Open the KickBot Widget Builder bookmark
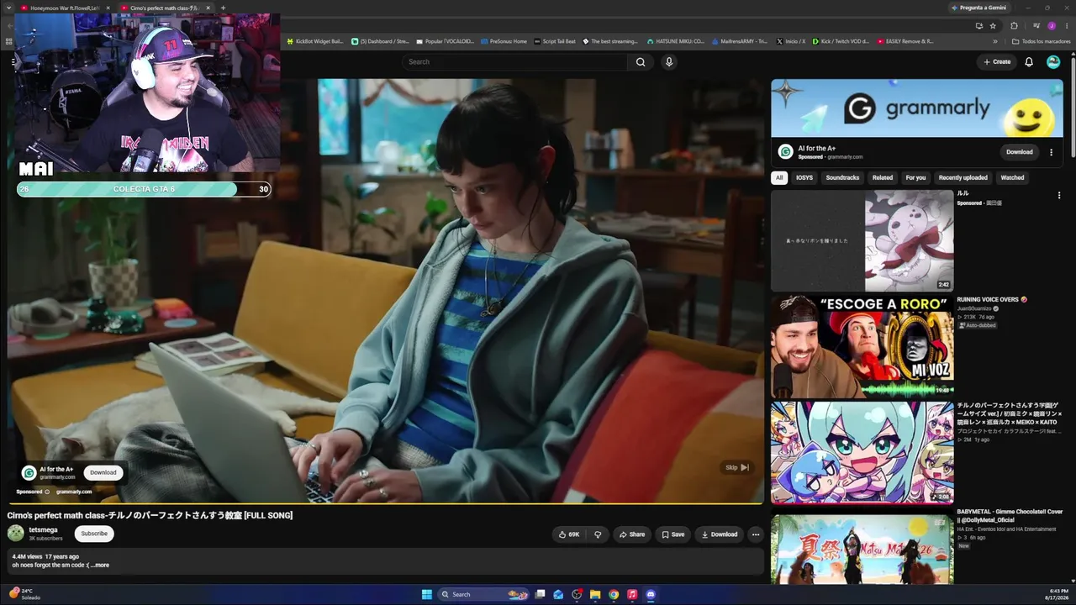This screenshot has width=1076, height=605. 315,41
